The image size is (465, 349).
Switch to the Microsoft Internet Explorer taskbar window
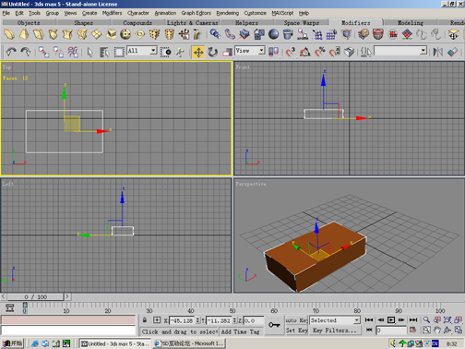(x=189, y=343)
